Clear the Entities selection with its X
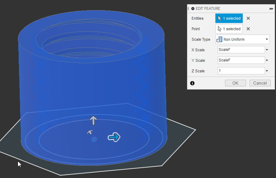The image size is (276, 178). coord(248,18)
